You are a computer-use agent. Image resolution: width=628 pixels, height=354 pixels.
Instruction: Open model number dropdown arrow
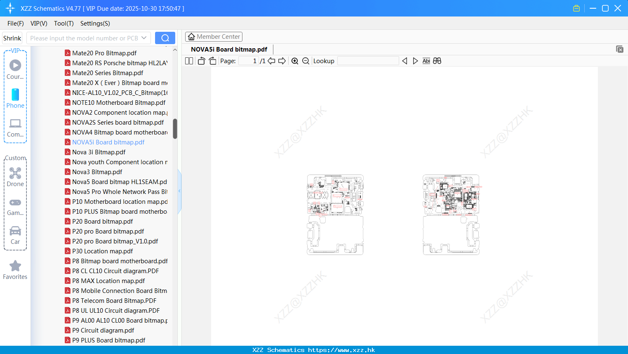click(144, 38)
